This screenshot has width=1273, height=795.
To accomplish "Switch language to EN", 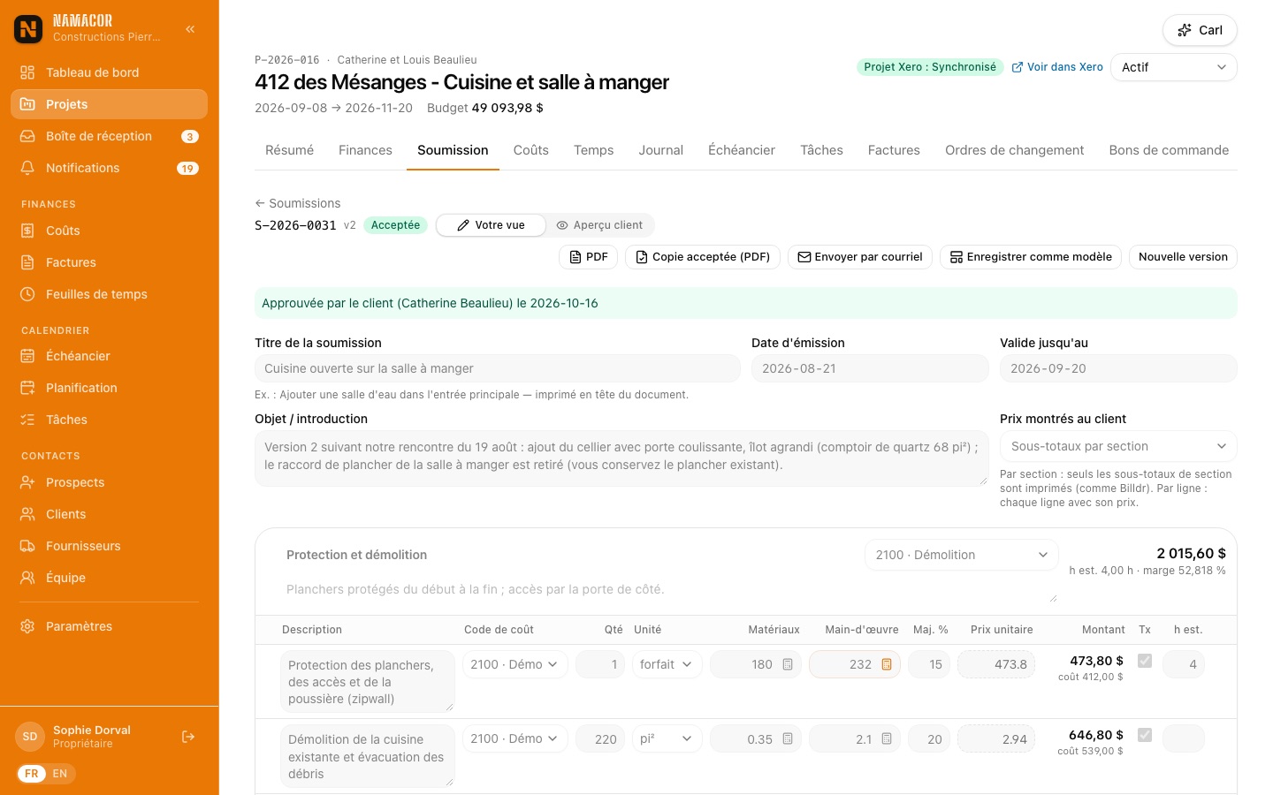I will pyautogui.click(x=60, y=774).
